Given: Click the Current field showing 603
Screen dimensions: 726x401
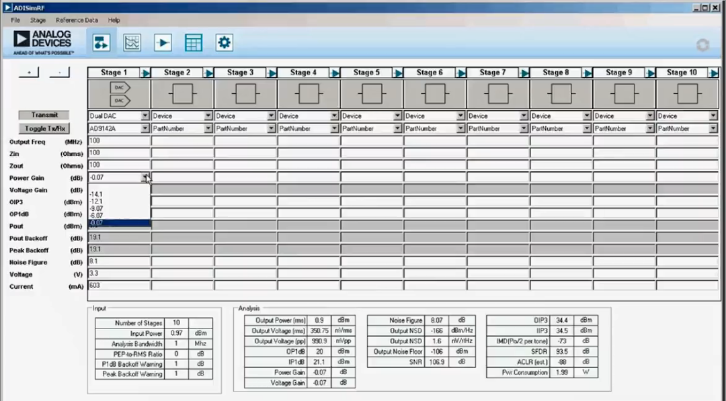Looking at the screenshot, I should click(x=119, y=285).
